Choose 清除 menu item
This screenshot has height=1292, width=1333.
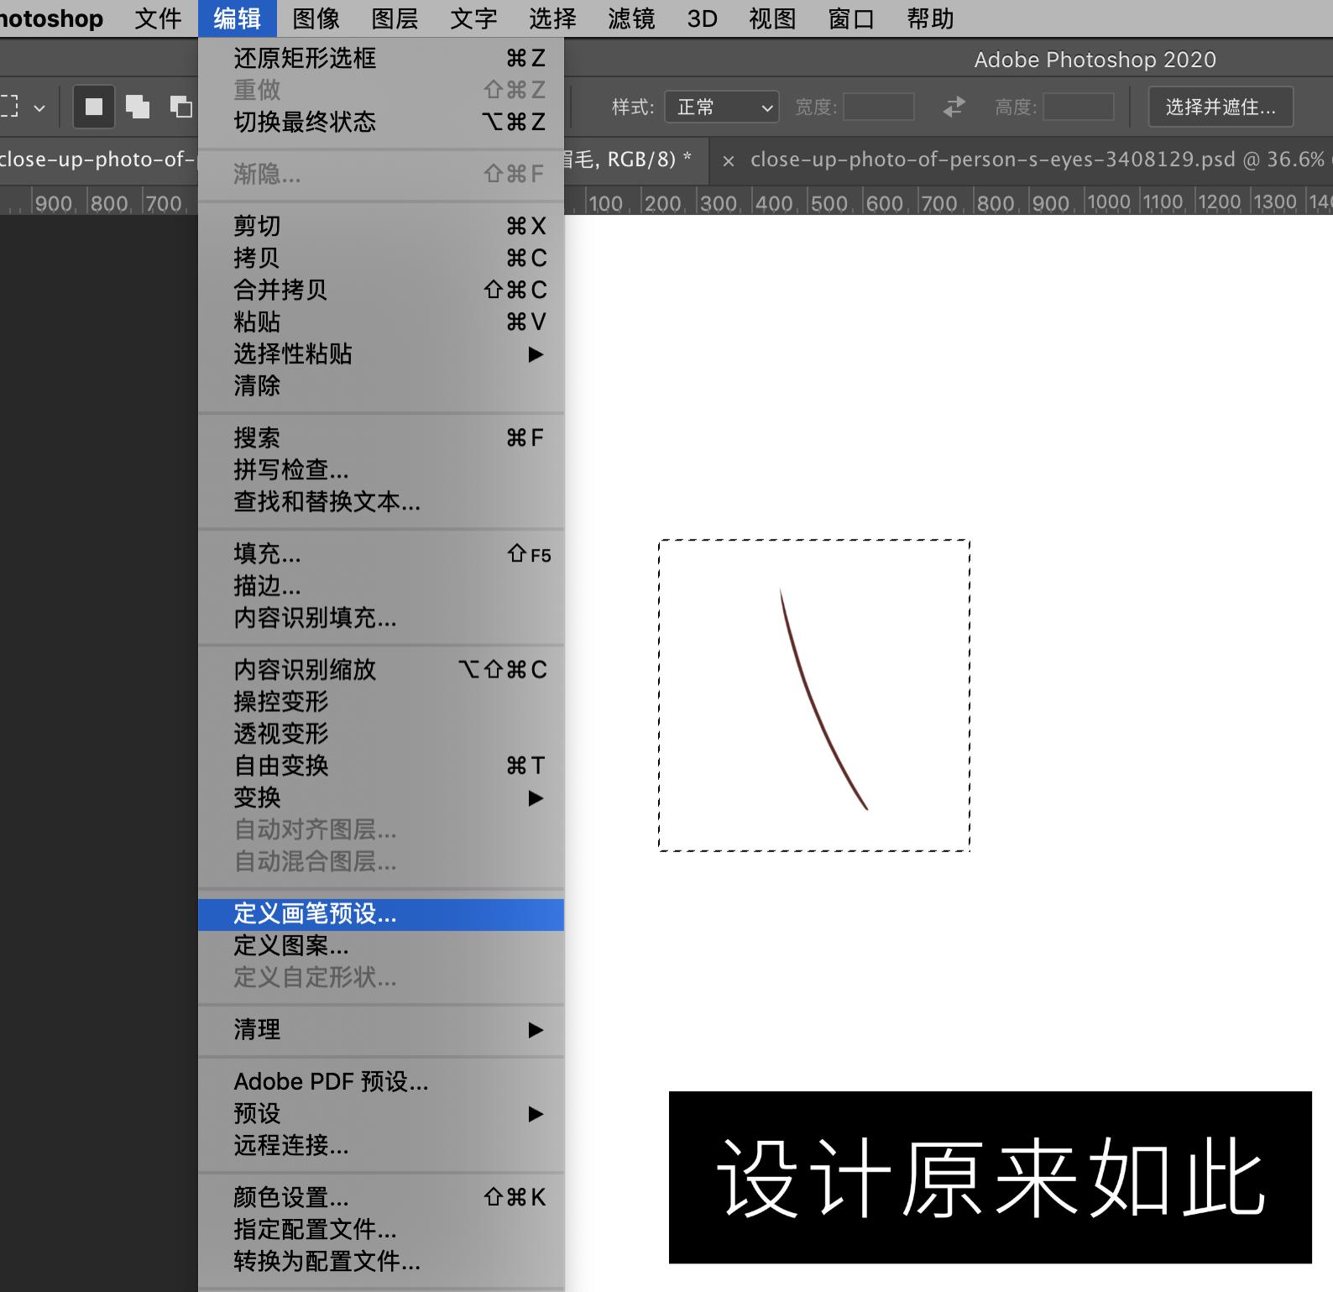pyautogui.click(x=381, y=386)
